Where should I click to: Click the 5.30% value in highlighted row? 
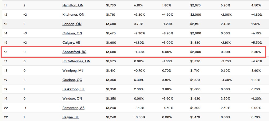(x=256, y=52)
